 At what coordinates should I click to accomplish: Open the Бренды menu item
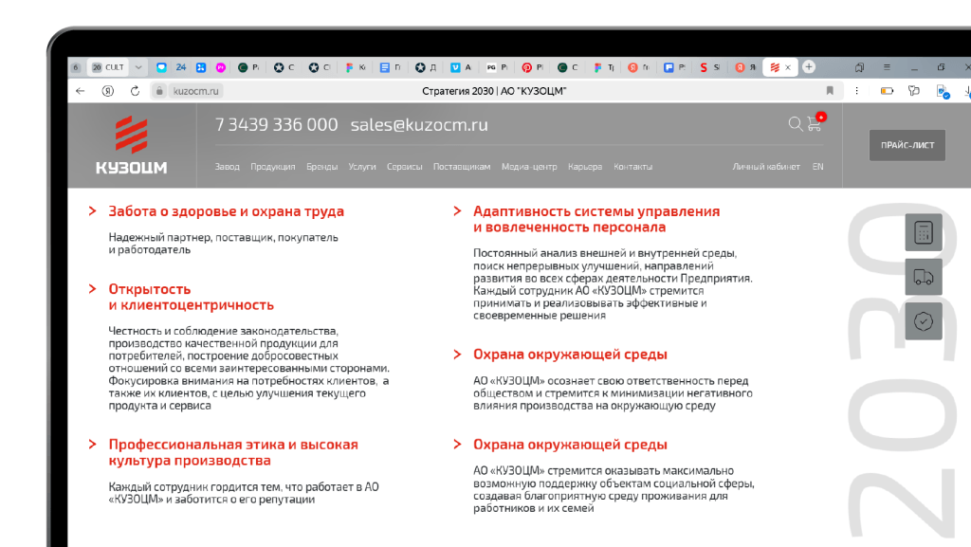tap(322, 167)
